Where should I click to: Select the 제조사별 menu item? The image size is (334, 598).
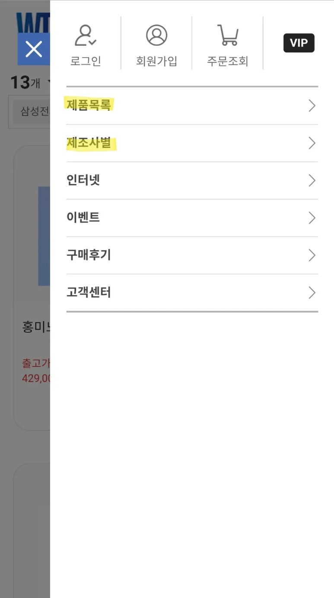click(92, 143)
